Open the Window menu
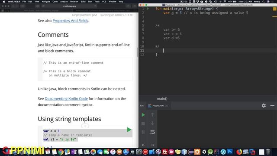277x156 pixels. pyautogui.click(x=113, y=2)
